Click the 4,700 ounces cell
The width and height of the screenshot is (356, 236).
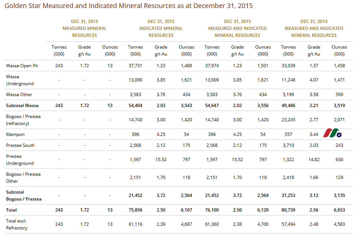click(263, 224)
